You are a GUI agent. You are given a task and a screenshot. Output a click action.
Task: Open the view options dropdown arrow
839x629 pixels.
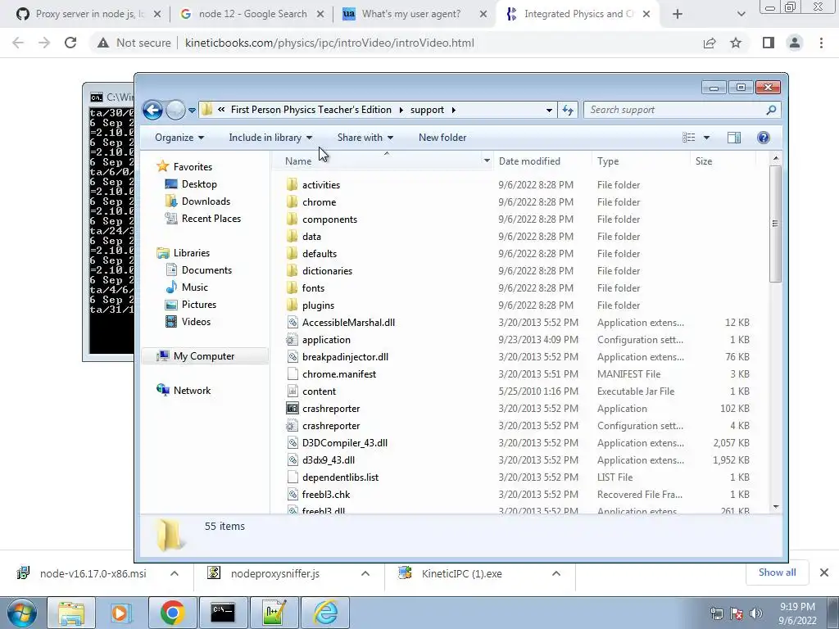[706, 138]
